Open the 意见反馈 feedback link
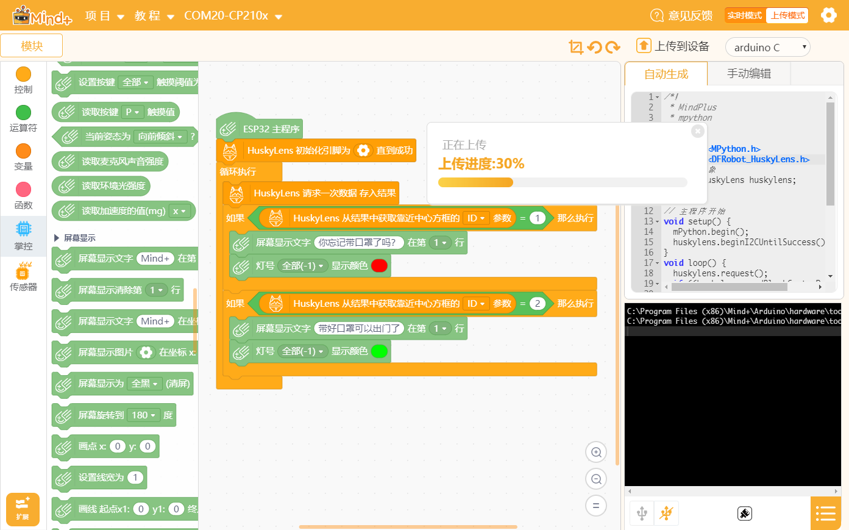849x530 pixels. 681,15
